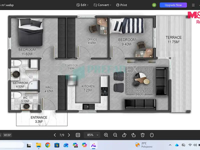Open the OneDrive cloud tray icon
The width and height of the screenshot is (200, 150).
pos(177,145)
